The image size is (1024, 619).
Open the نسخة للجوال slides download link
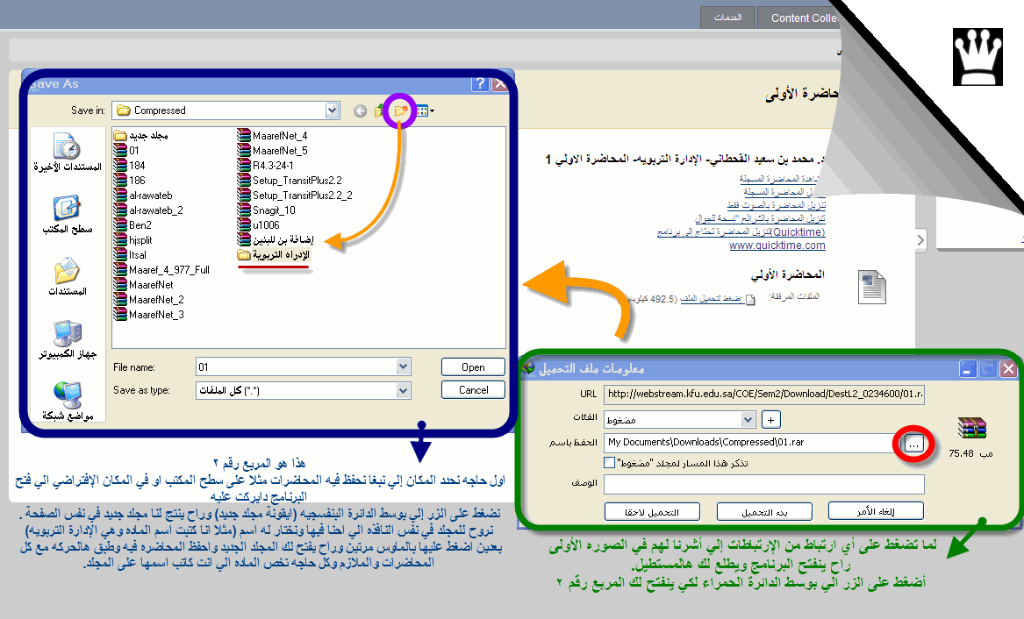tap(760, 218)
